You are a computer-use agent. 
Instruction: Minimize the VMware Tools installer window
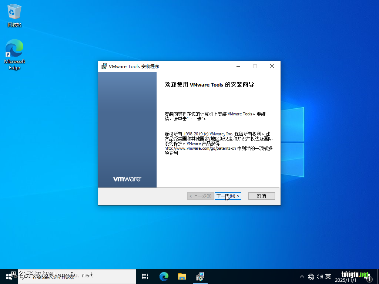pos(238,67)
